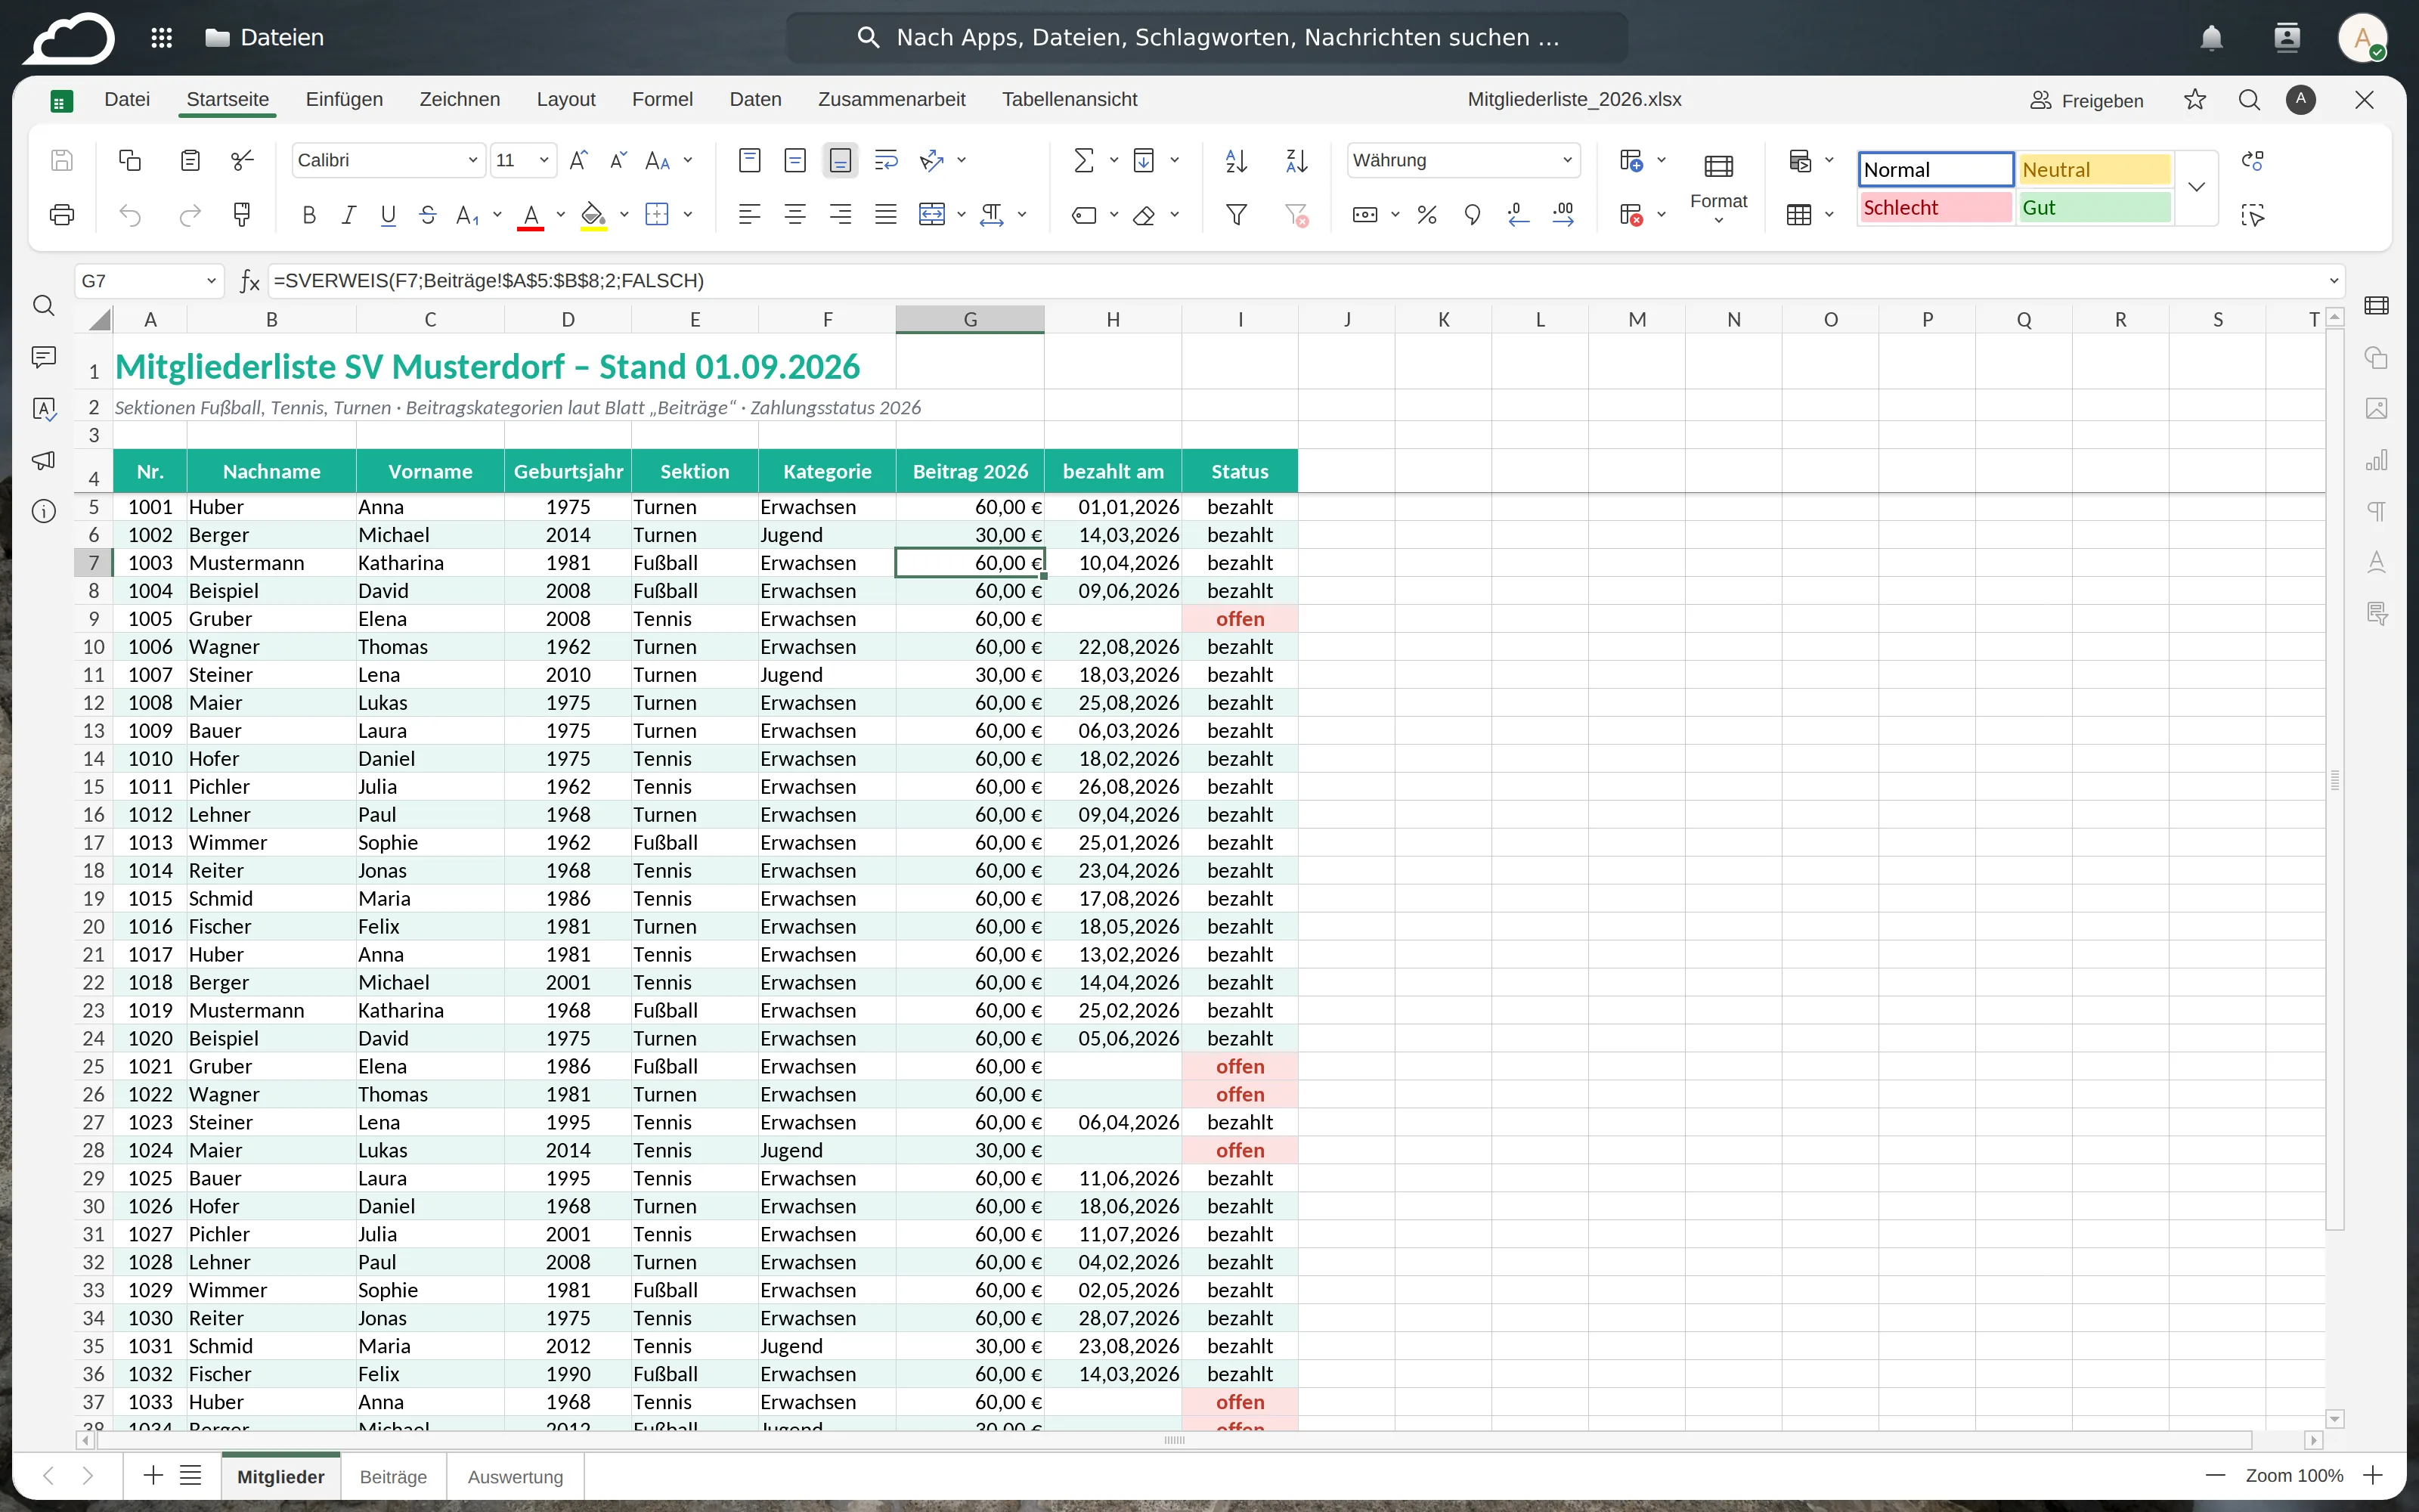This screenshot has width=2419, height=1512.
Task: Toggle underline formatting
Action: click(x=388, y=215)
